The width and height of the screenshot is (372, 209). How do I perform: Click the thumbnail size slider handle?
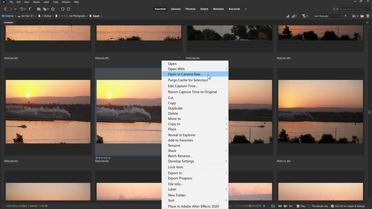pos(250,206)
